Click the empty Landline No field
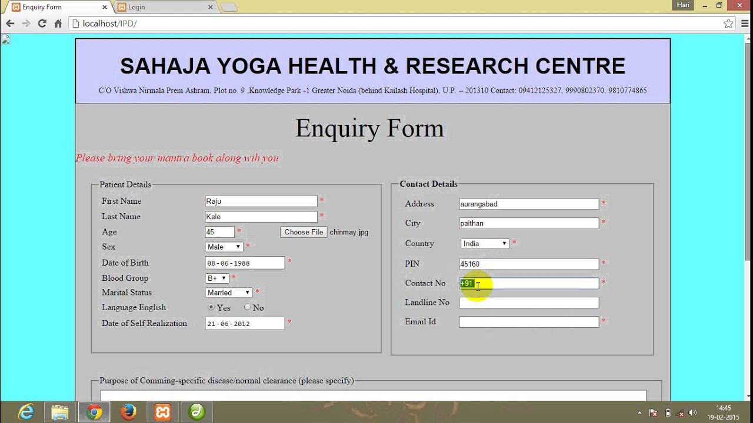 (529, 303)
